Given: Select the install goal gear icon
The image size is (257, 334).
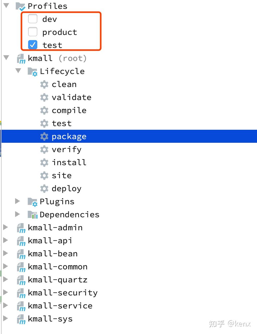Looking at the screenshot, I should click(44, 162).
